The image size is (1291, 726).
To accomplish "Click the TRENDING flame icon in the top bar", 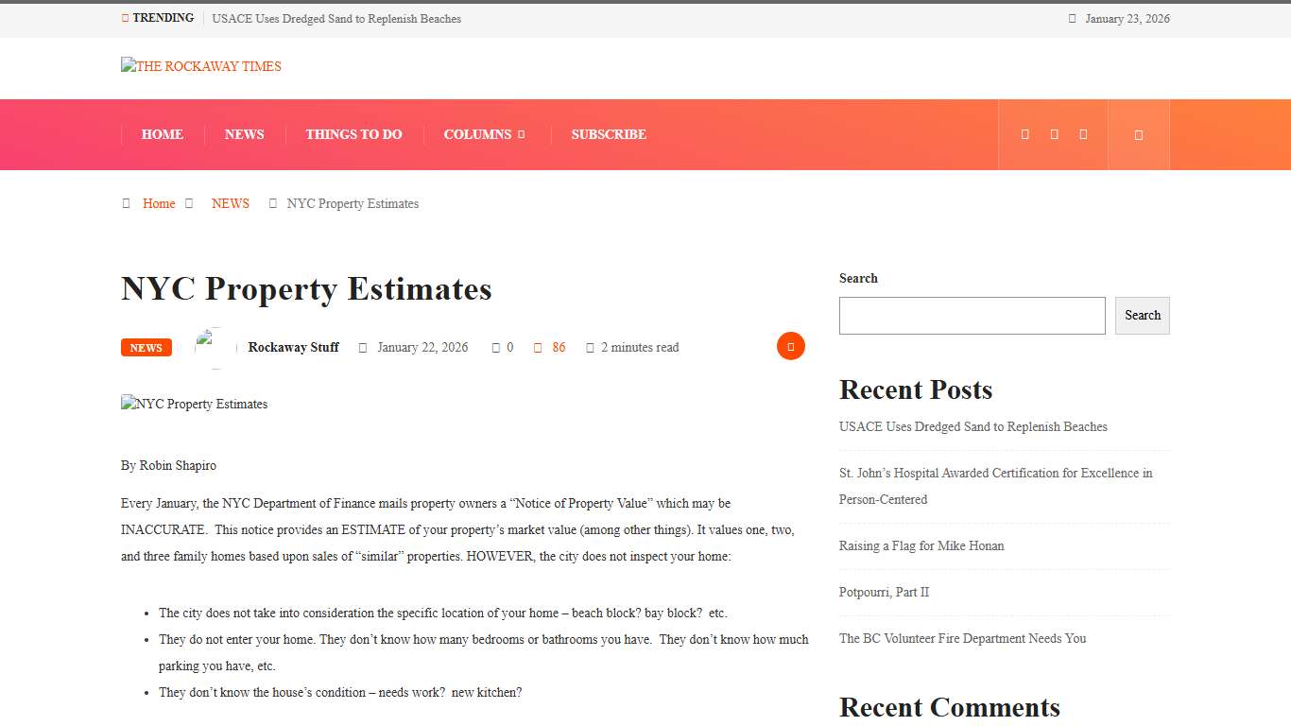I will click(x=124, y=17).
